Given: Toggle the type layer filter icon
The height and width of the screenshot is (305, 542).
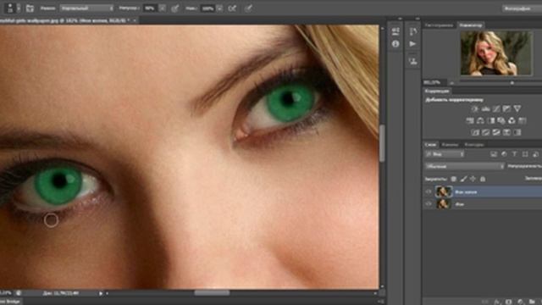Looking at the screenshot, I should pos(514,154).
